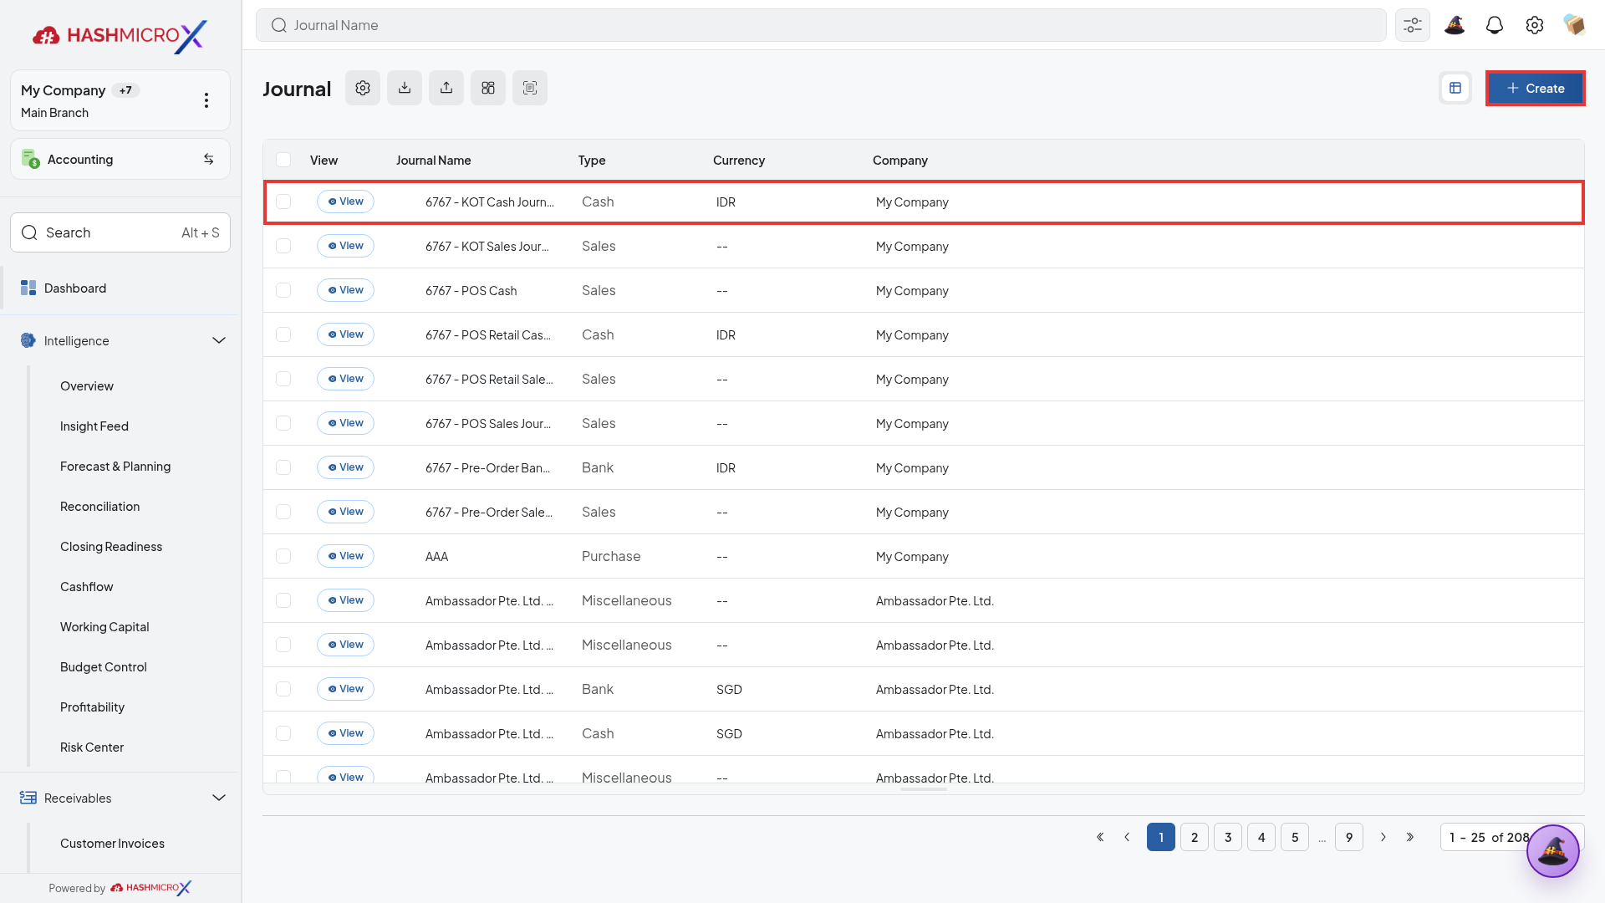This screenshot has height=903, width=1605.
Task: Open the Dashboard sidebar item
Action: click(x=120, y=288)
